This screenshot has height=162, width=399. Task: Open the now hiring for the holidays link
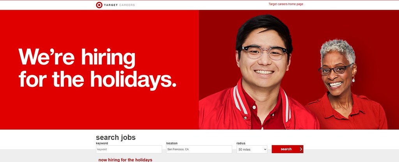[125, 160]
